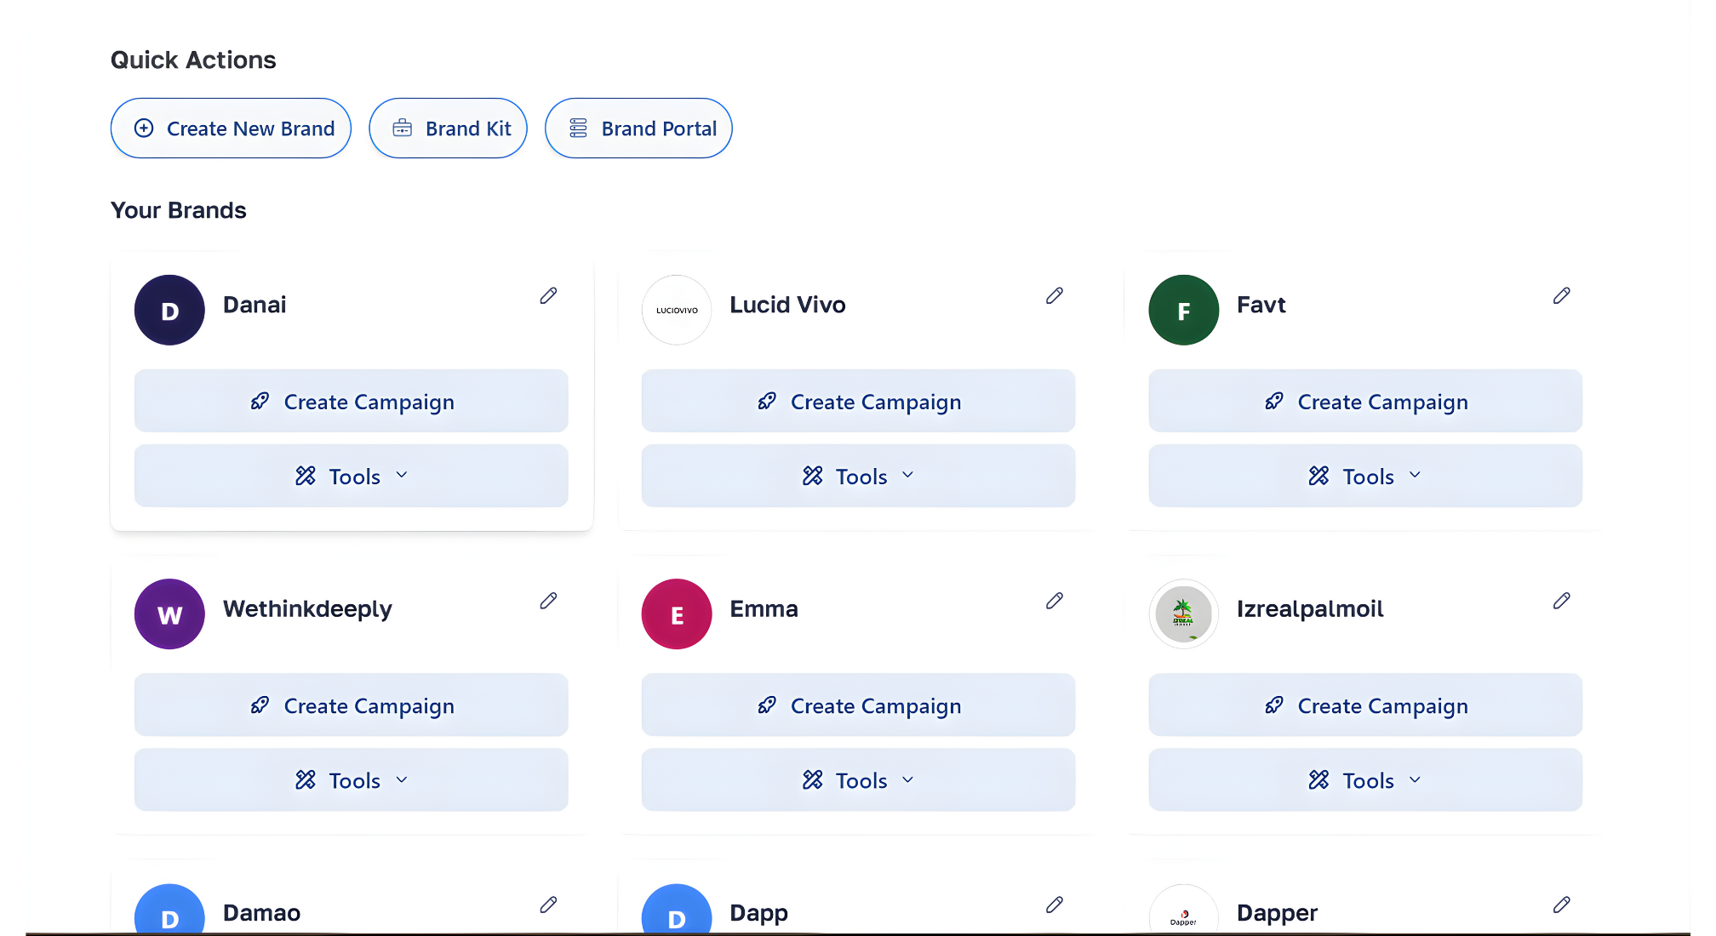Viewport: 1716px width, 936px height.
Task: Click the edit pencil icon for Danai
Action: point(548,296)
